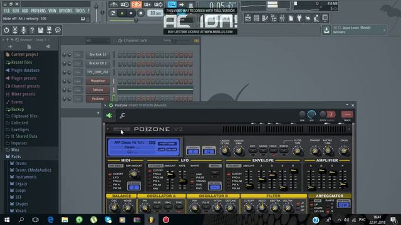The height and width of the screenshot is (225, 401).
Task: Open PoiZone window menu arrow in title bar
Action: (x=105, y=105)
